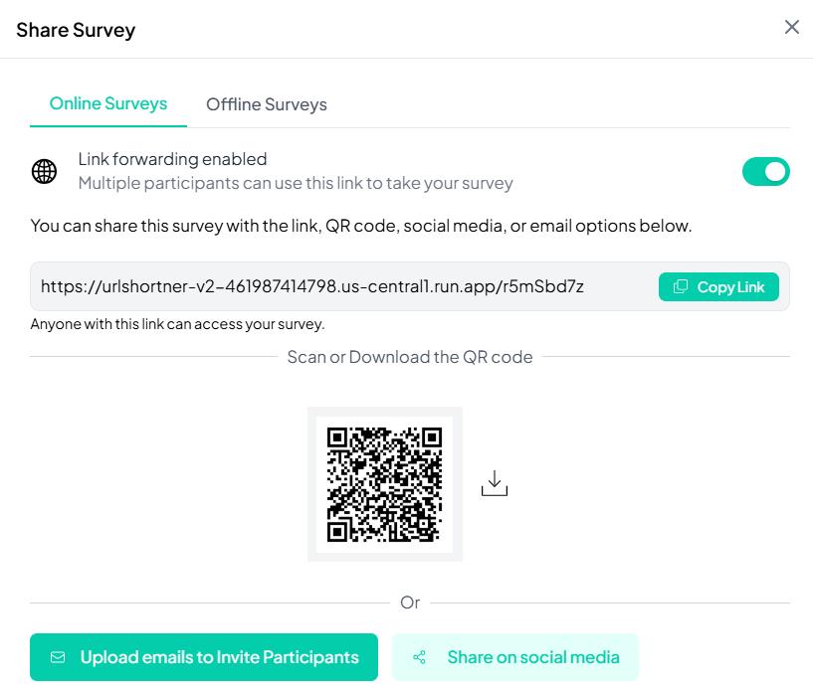Switch to the Offline Surveys tab
The width and height of the screenshot is (813, 692).
click(266, 103)
